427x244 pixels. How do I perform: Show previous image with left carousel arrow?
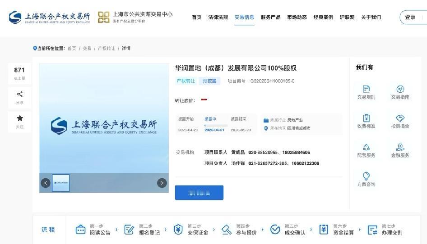point(46,183)
